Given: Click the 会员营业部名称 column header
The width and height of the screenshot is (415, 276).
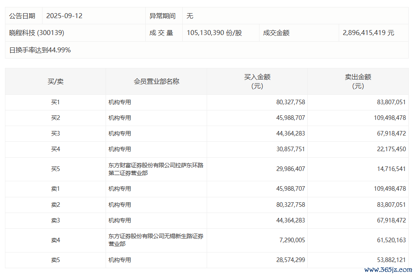Looking at the screenshot, I should tap(156, 82).
